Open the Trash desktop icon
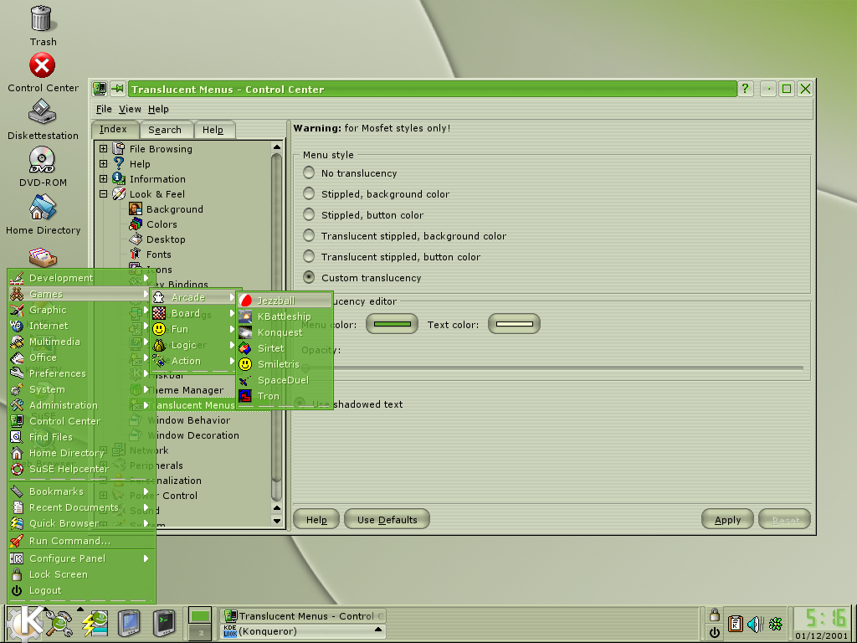 coord(42,26)
